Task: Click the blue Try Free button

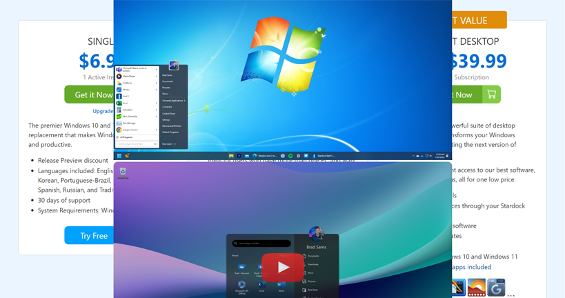Action: [x=89, y=236]
